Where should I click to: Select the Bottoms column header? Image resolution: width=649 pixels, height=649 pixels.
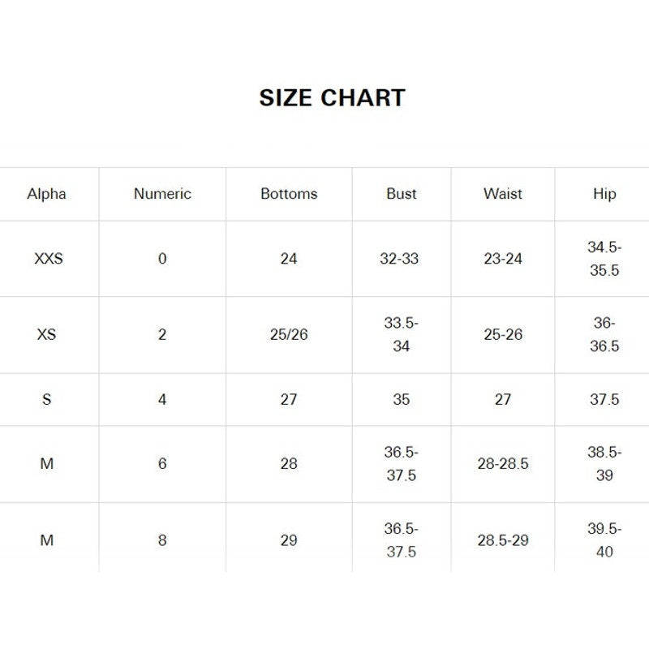click(x=289, y=194)
